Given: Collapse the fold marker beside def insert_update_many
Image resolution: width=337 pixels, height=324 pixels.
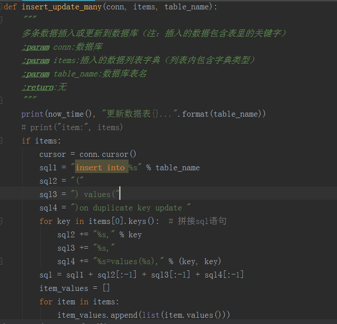Looking at the screenshot, I should coord(1,7).
